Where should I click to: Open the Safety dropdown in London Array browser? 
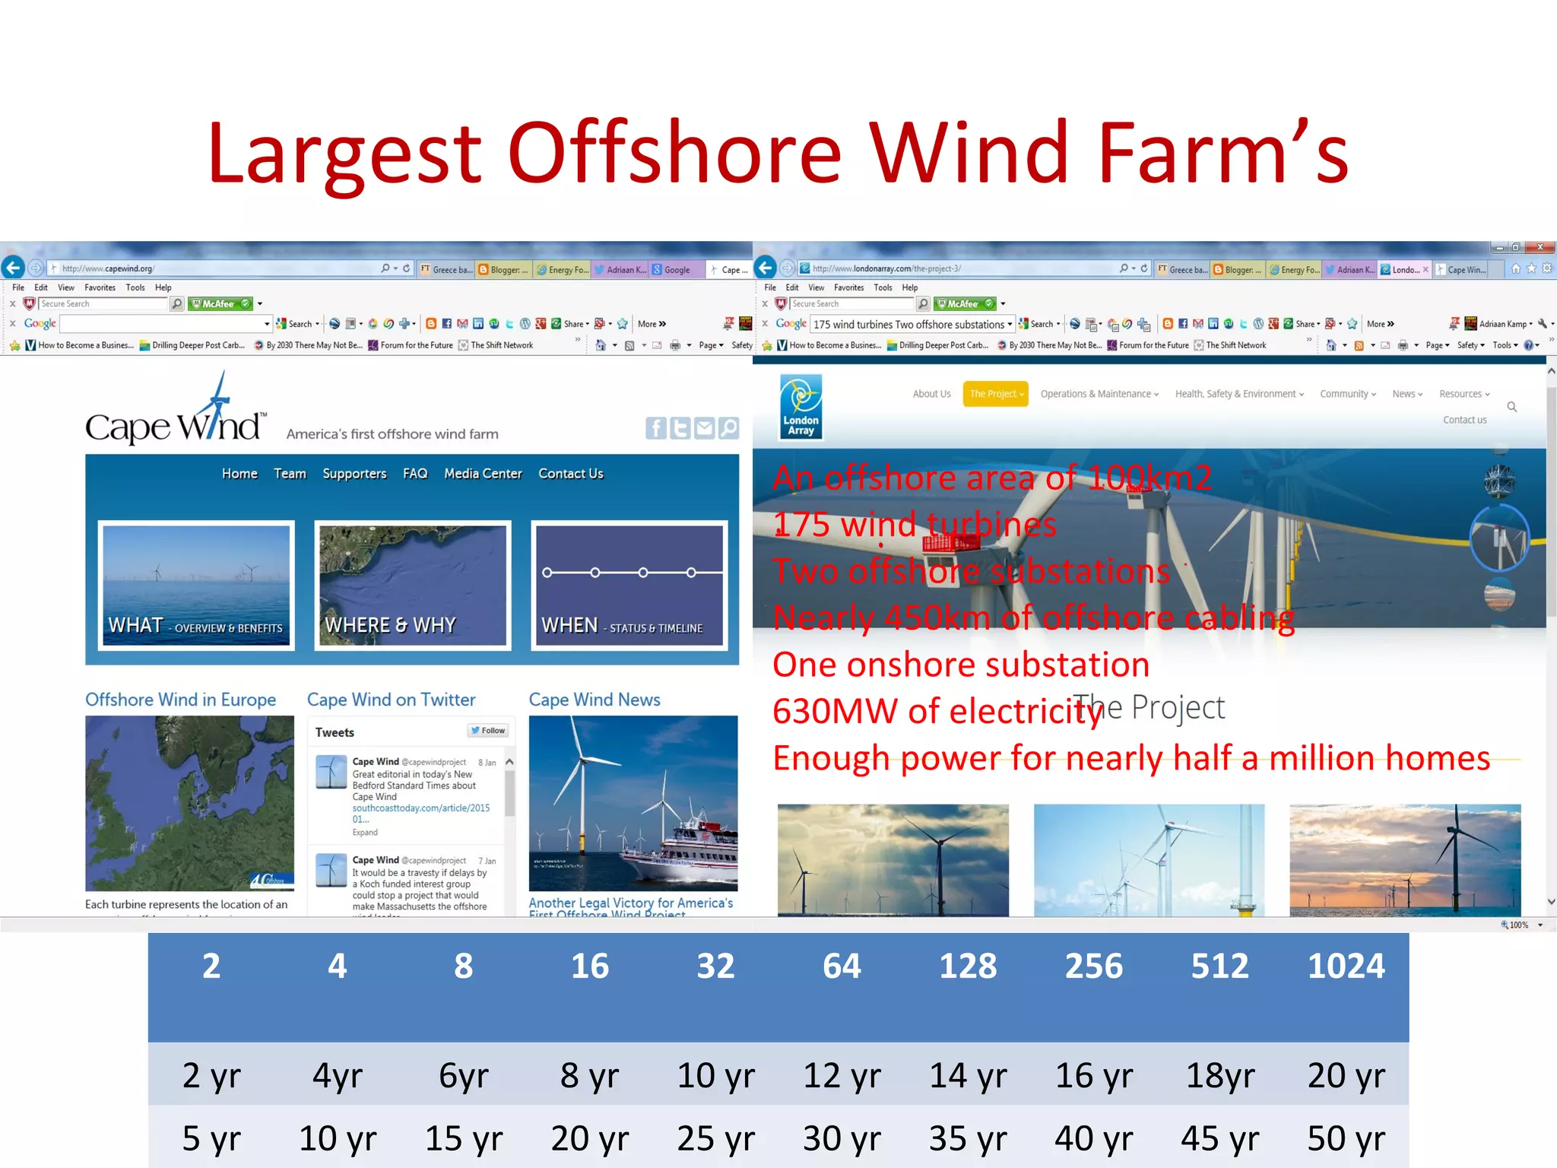(1471, 345)
